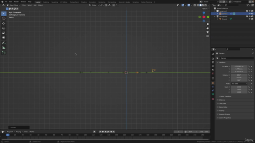The height and width of the screenshot is (143, 255).
Task: Open the viewport Add menu
Action: [35, 5]
